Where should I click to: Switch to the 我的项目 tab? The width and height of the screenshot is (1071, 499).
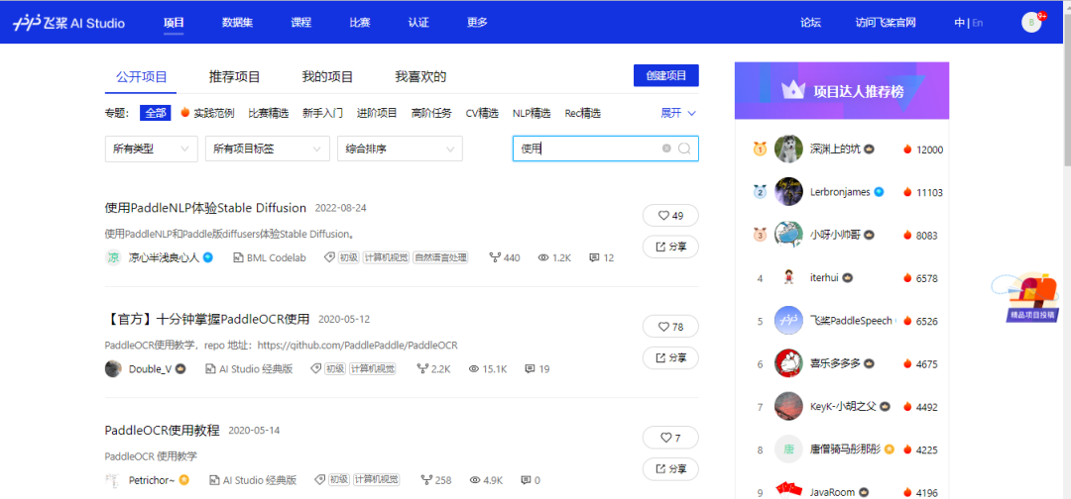coord(328,77)
